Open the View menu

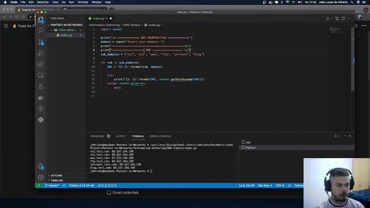pyautogui.click(x=55, y=2)
